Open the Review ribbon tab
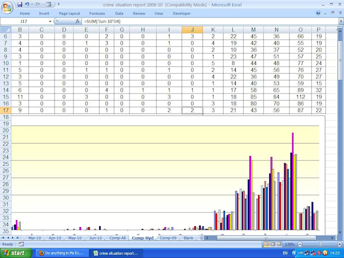 pos(139,13)
